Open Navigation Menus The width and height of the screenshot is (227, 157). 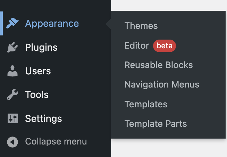coord(162,84)
